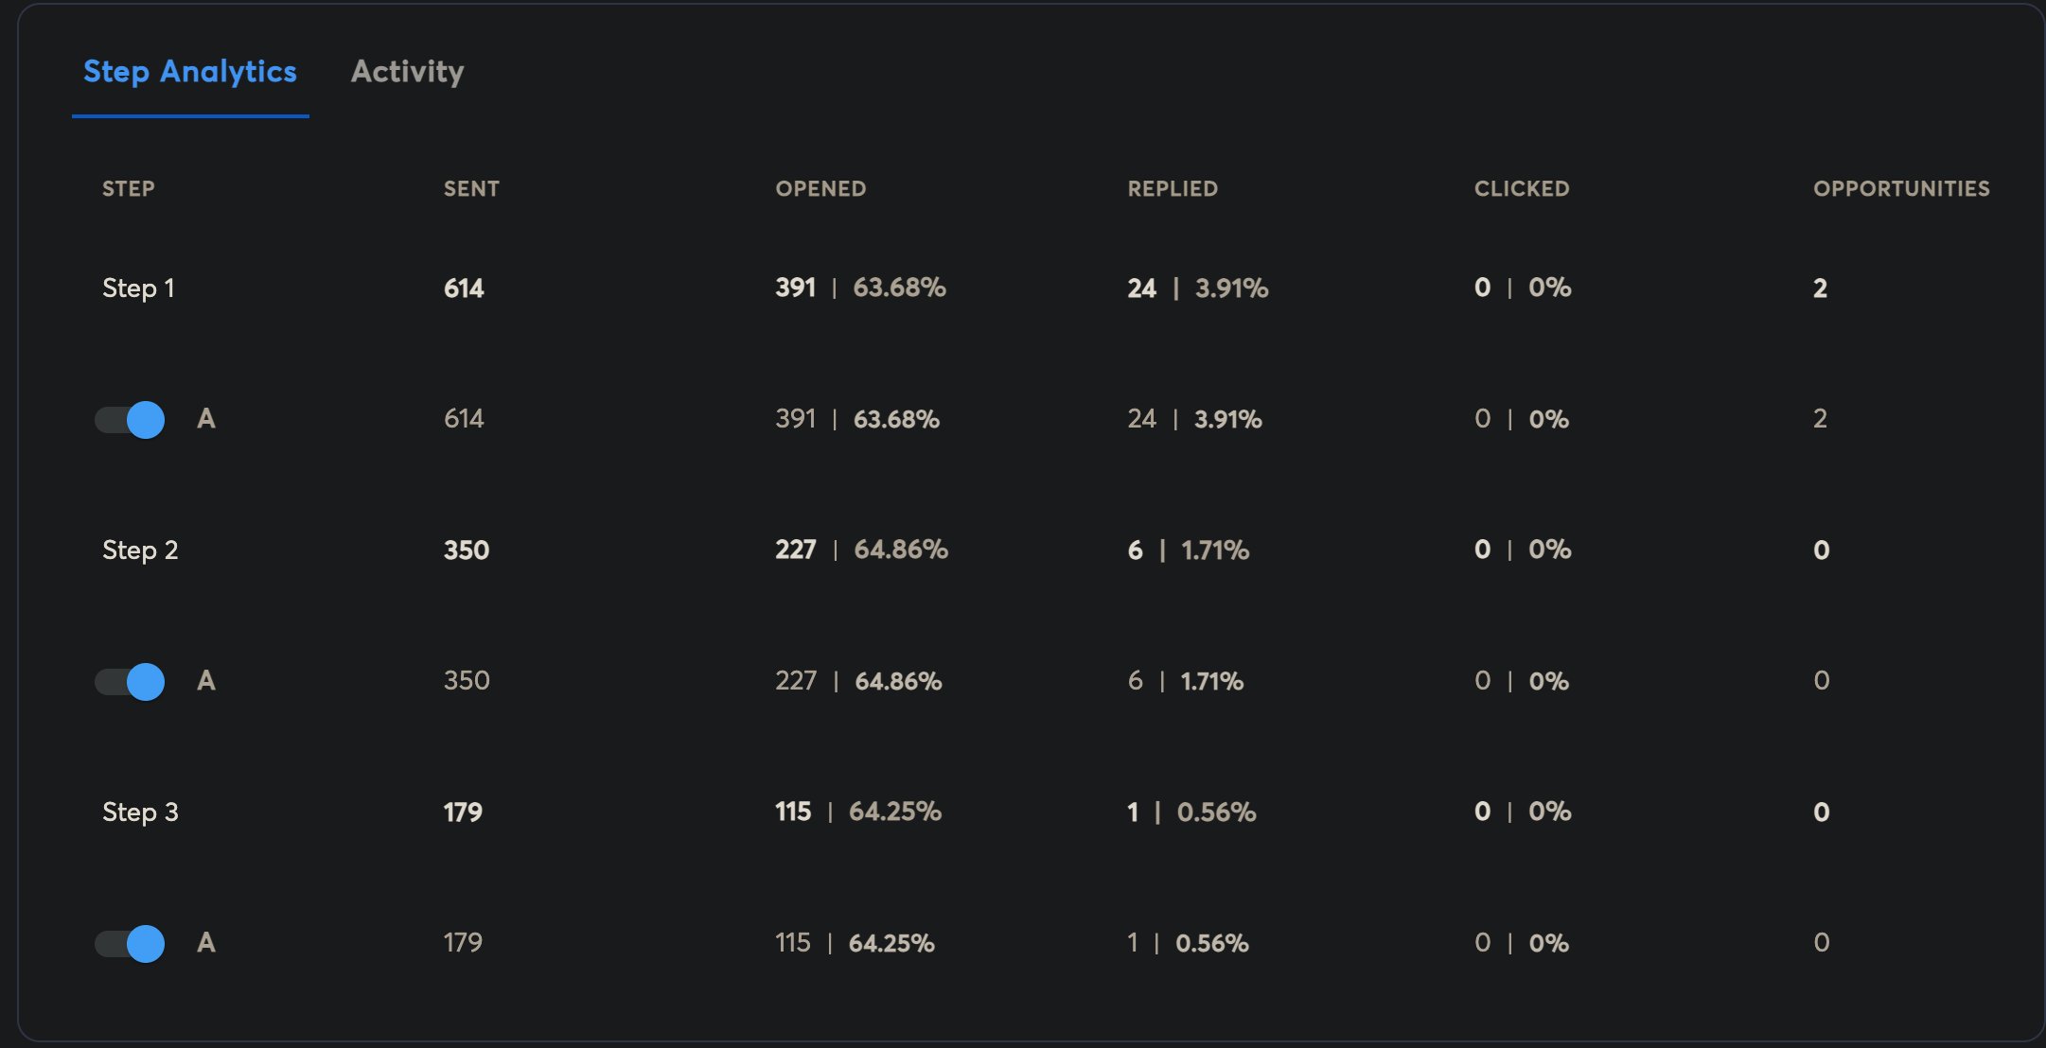Click Step 1 opportunities count 2 summary

click(x=1820, y=288)
